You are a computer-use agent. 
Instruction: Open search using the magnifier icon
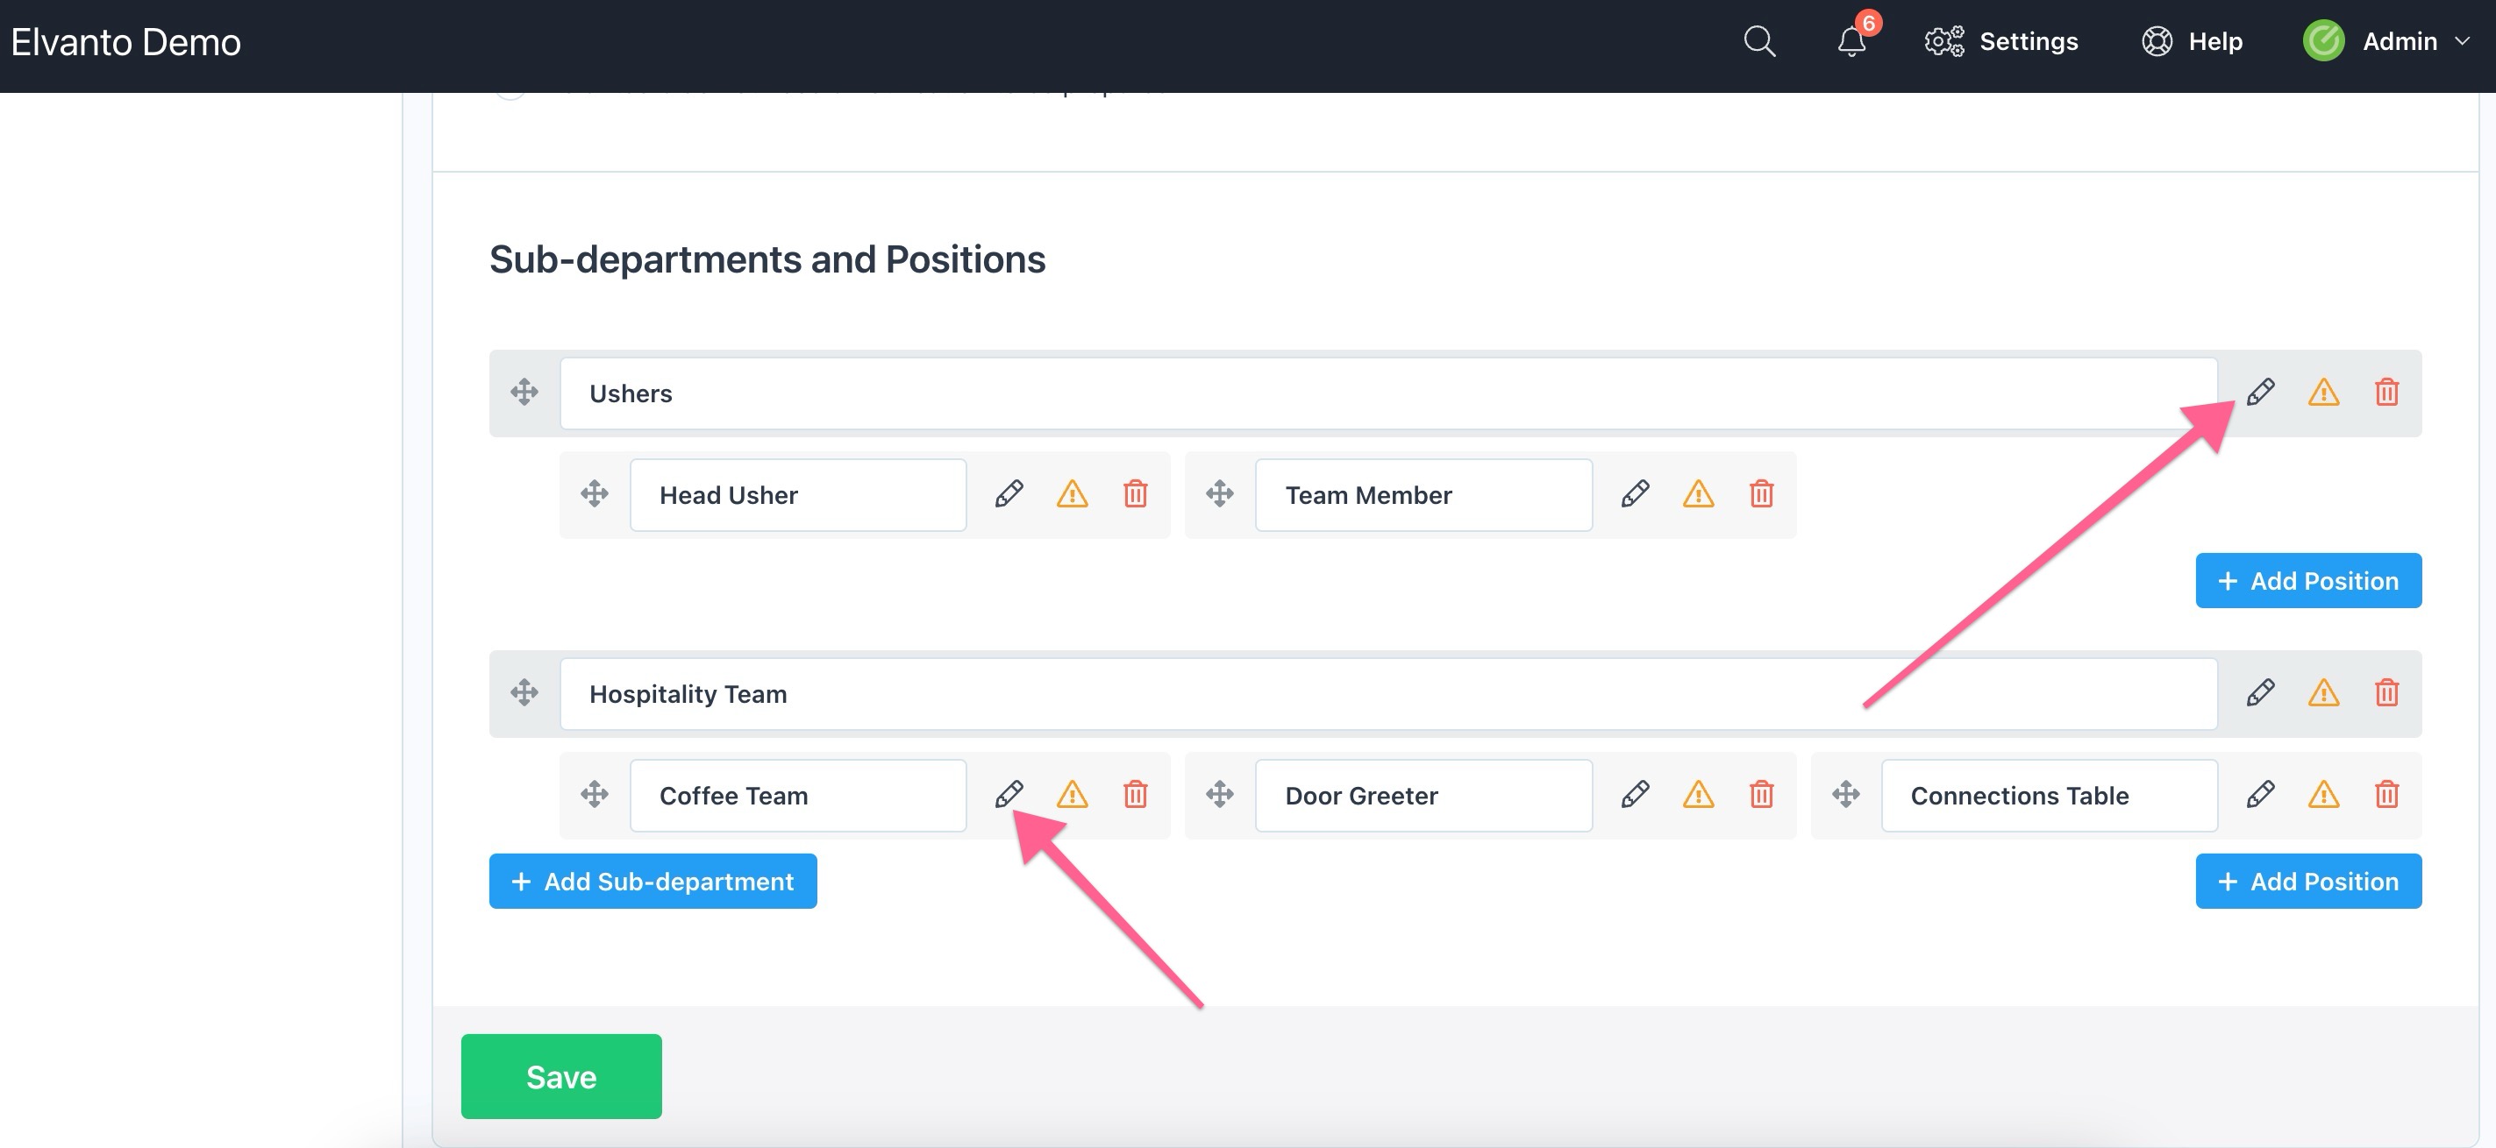click(1758, 41)
